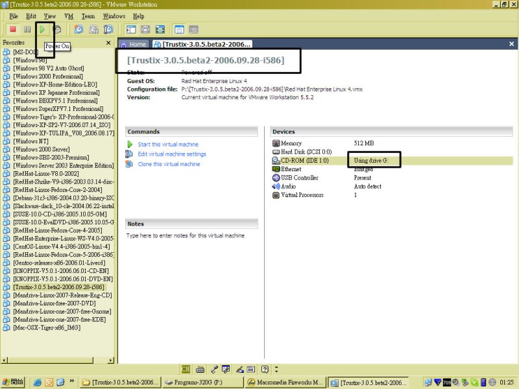Screen dimensions: 519x389
Task: Launch Internet Explorer from Quick Launch
Action: click(x=38, y=383)
